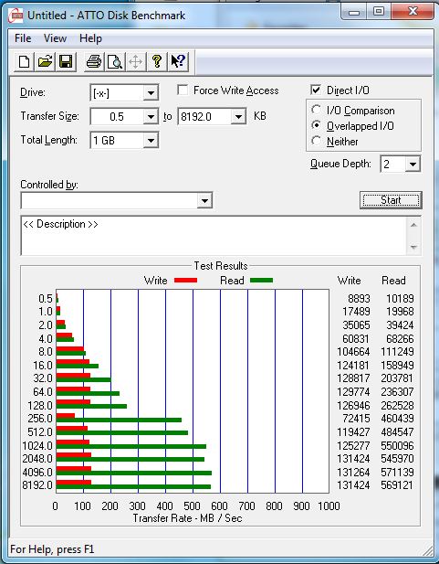Click the yellow question mark About icon
The width and height of the screenshot is (439, 564).
[x=156, y=61]
